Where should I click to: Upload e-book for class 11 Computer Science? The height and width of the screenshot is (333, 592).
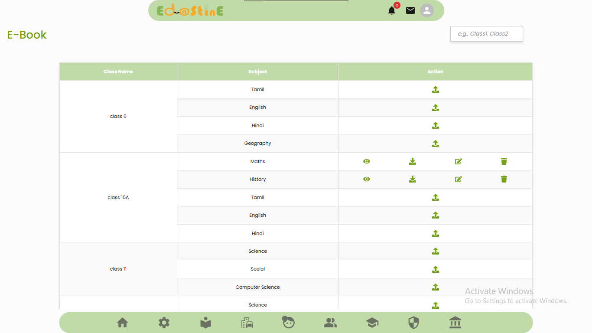pyautogui.click(x=435, y=287)
